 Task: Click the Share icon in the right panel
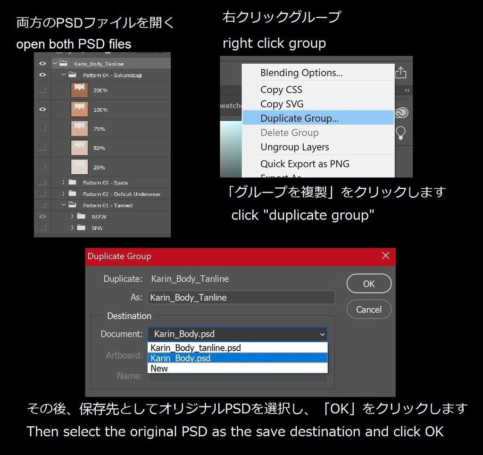pos(400,73)
